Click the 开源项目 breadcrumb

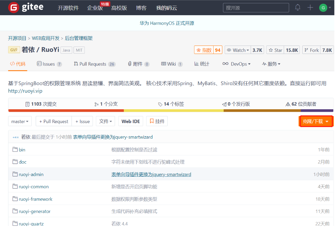pos(17,38)
